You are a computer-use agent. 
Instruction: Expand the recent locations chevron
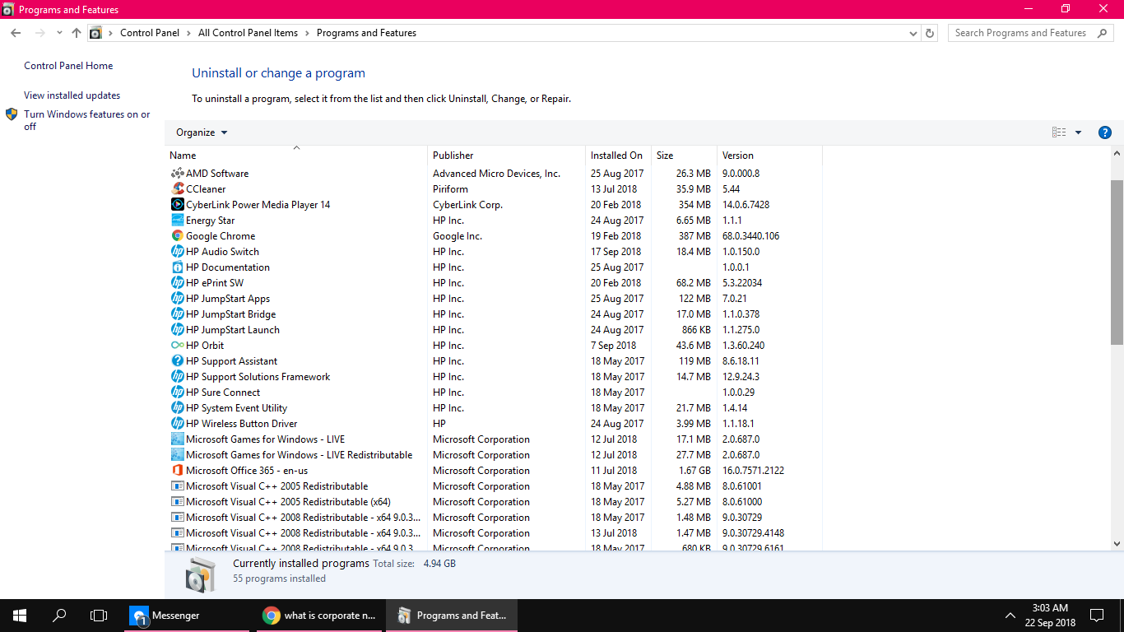(x=59, y=33)
